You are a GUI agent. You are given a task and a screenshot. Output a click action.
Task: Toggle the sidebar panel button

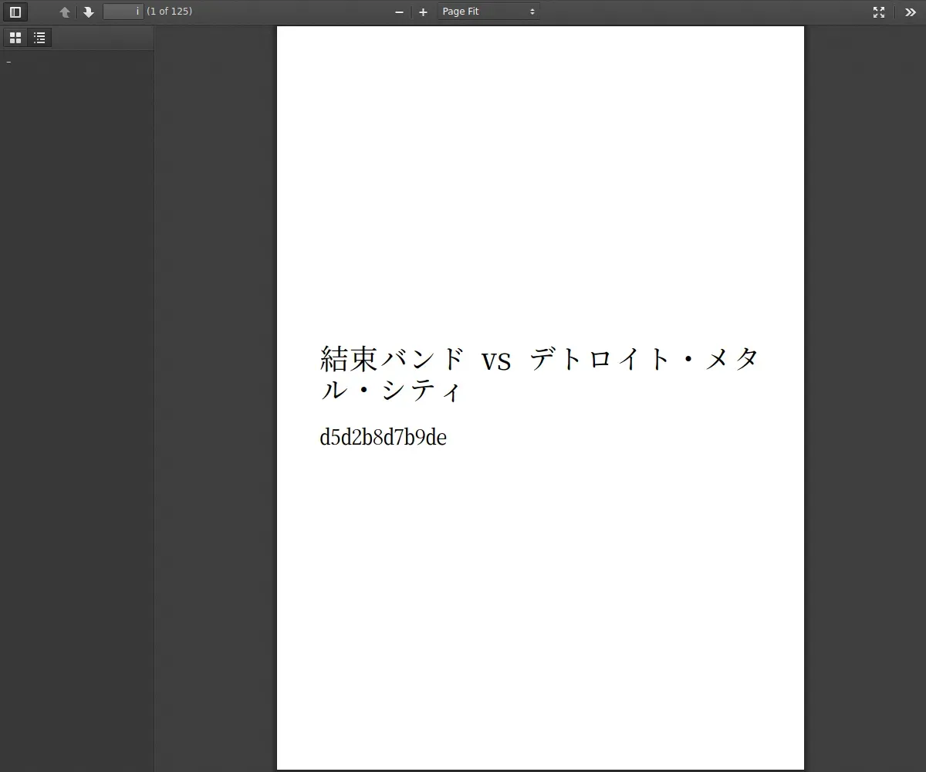pos(15,12)
